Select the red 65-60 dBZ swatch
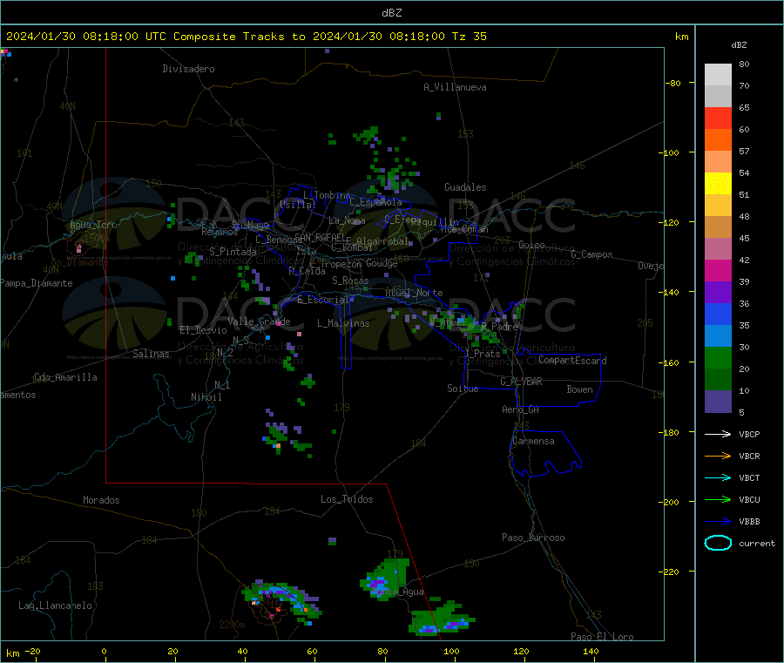 click(718, 118)
